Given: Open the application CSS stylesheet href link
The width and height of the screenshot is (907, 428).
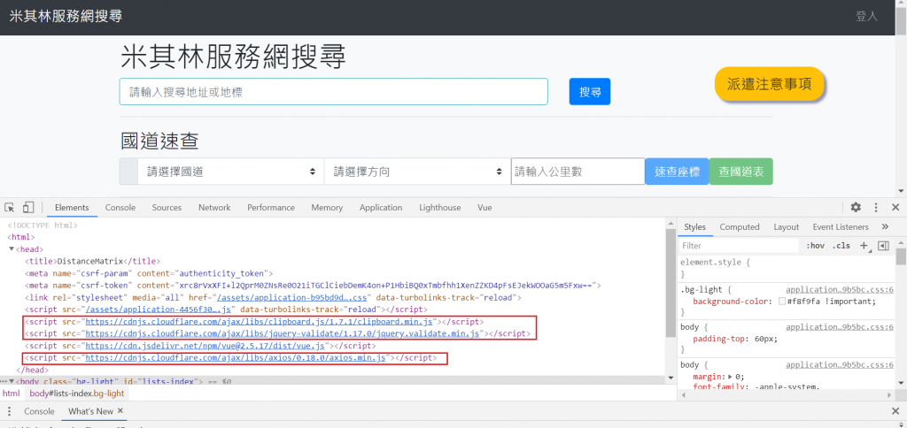Looking at the screenshot, I should (x=292, y=298).
